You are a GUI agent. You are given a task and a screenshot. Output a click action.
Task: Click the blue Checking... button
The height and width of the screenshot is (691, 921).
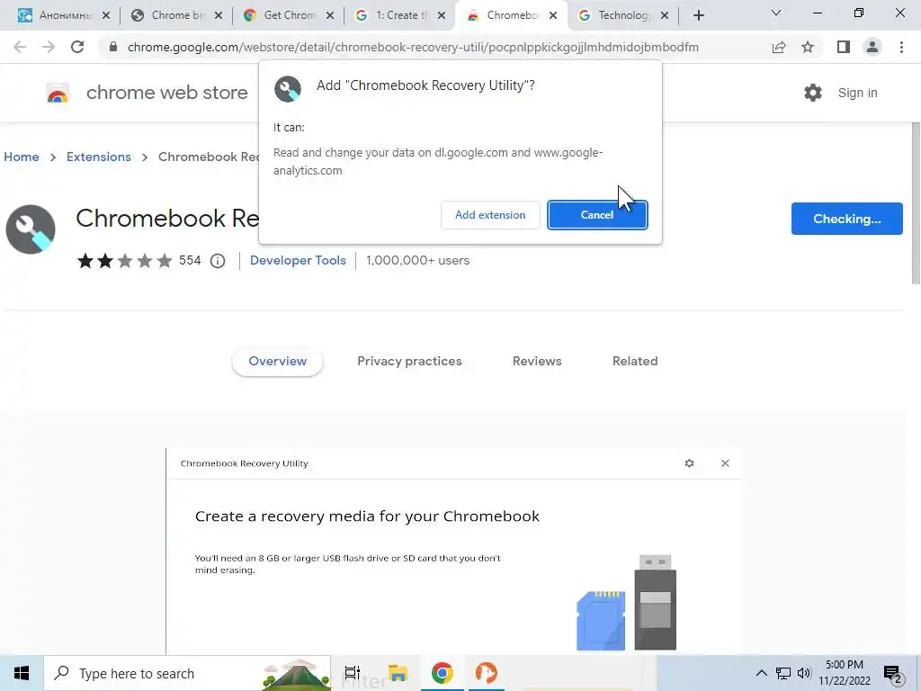click(846, 219)
